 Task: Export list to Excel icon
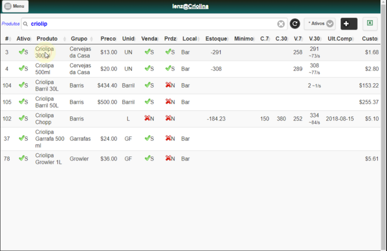pos(370,23)
